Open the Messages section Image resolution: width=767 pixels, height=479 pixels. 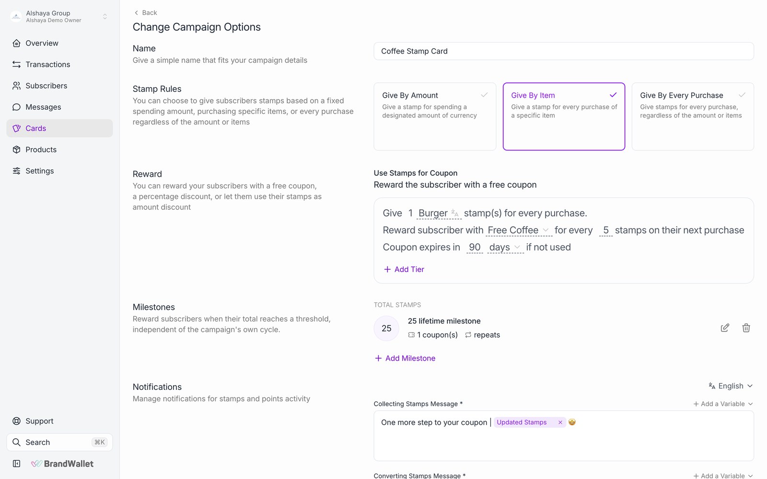(x=59, y=107)
